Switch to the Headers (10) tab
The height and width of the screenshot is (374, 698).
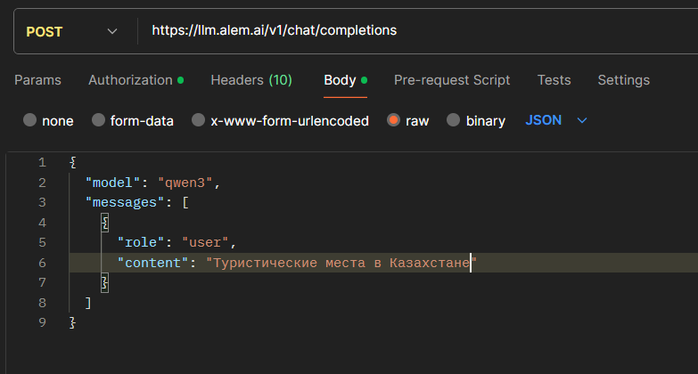[250, 80]
